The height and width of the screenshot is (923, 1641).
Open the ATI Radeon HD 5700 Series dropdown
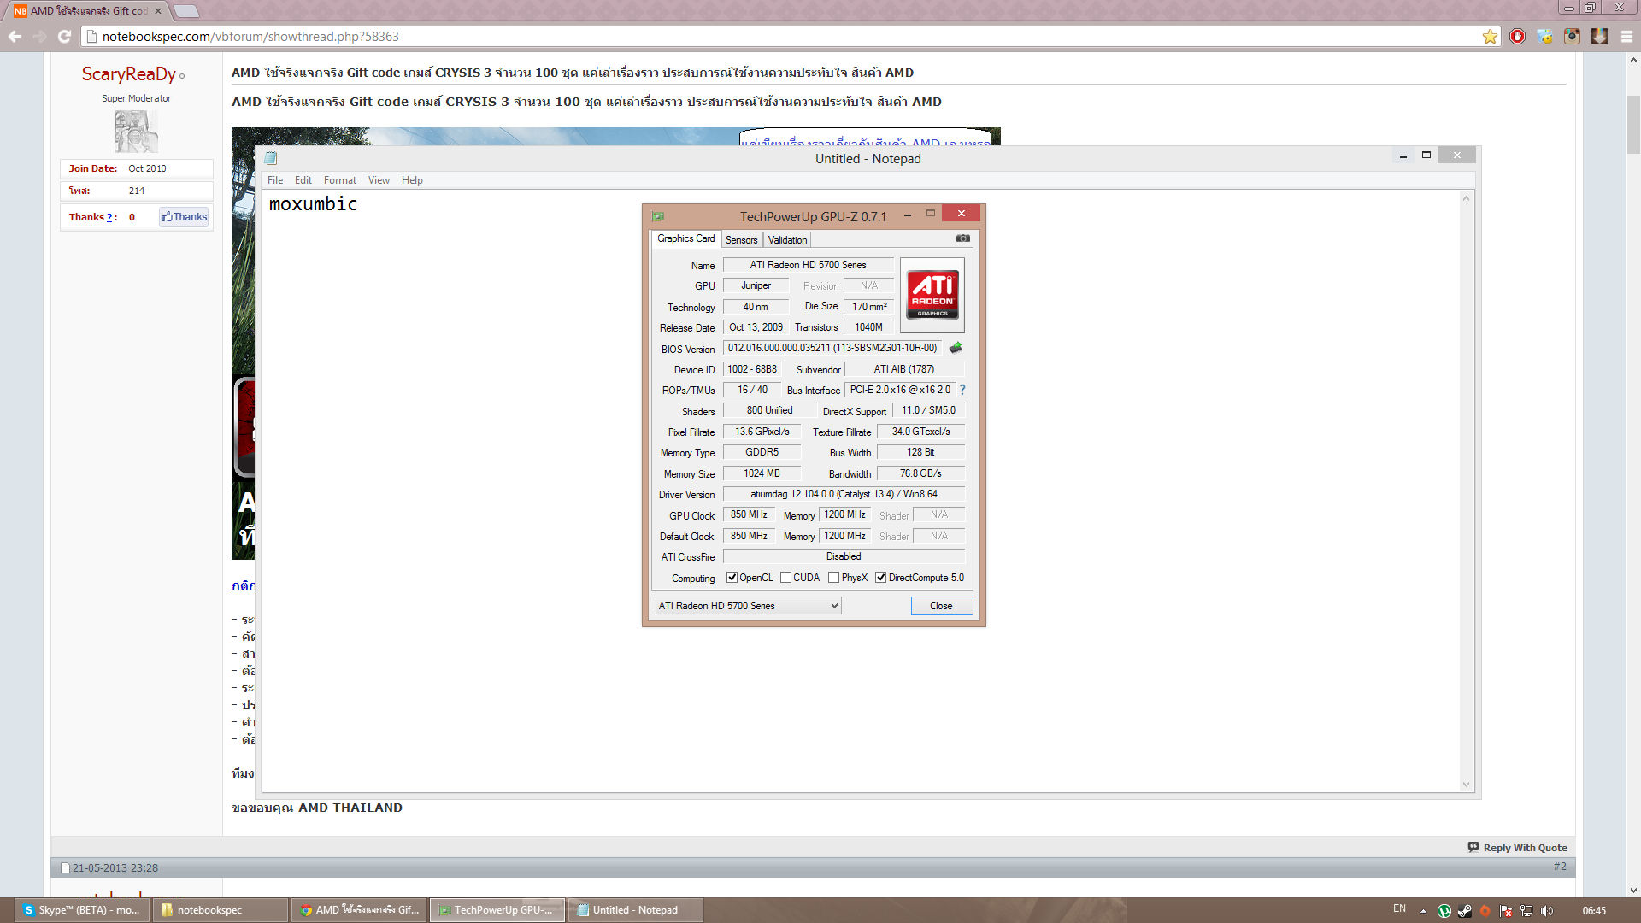(x=748, y=606)
